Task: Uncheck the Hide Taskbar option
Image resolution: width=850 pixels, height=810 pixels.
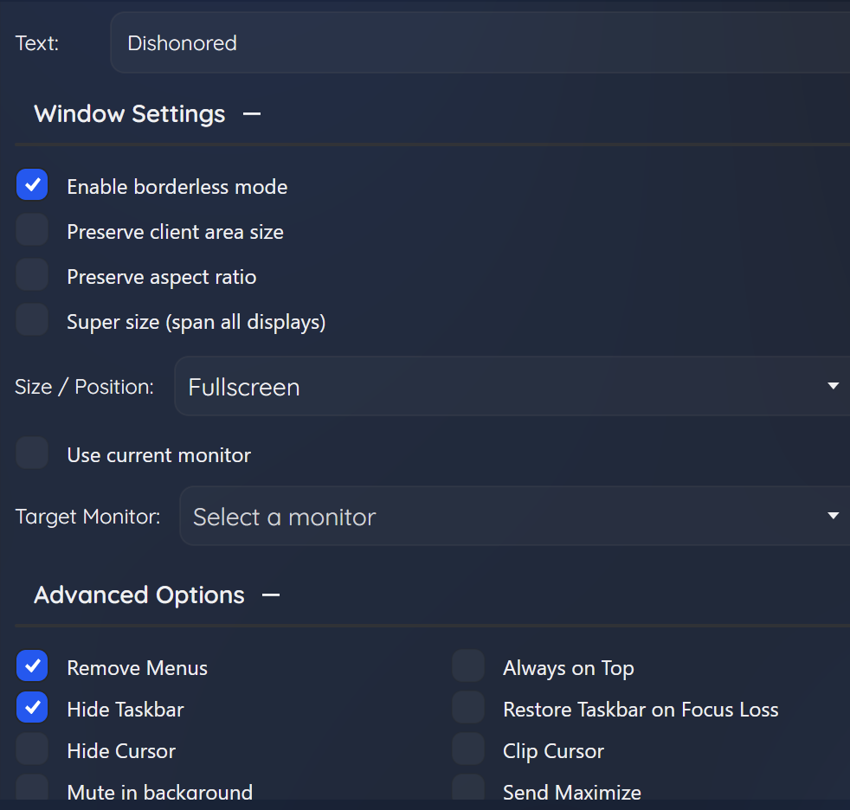Action: click(32, 709)
